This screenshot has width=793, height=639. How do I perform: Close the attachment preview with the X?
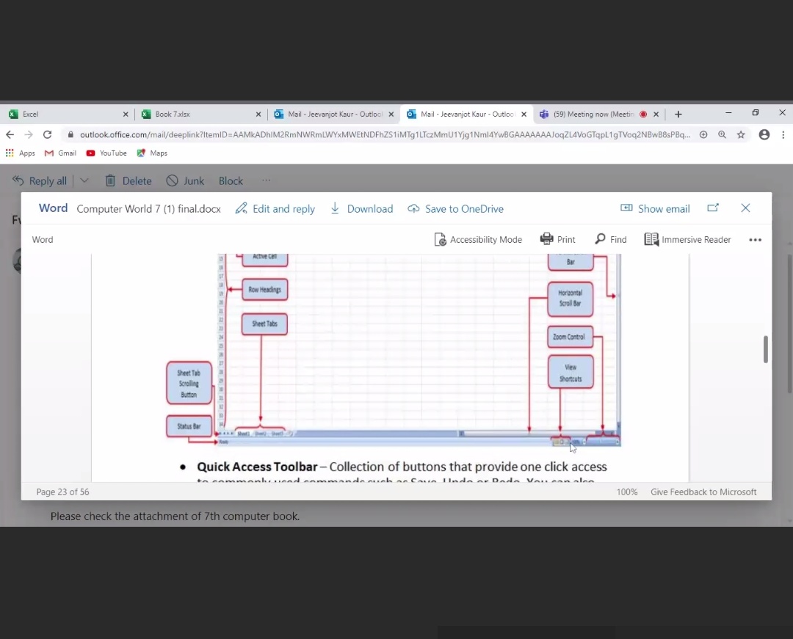click(x=745, y=208)
